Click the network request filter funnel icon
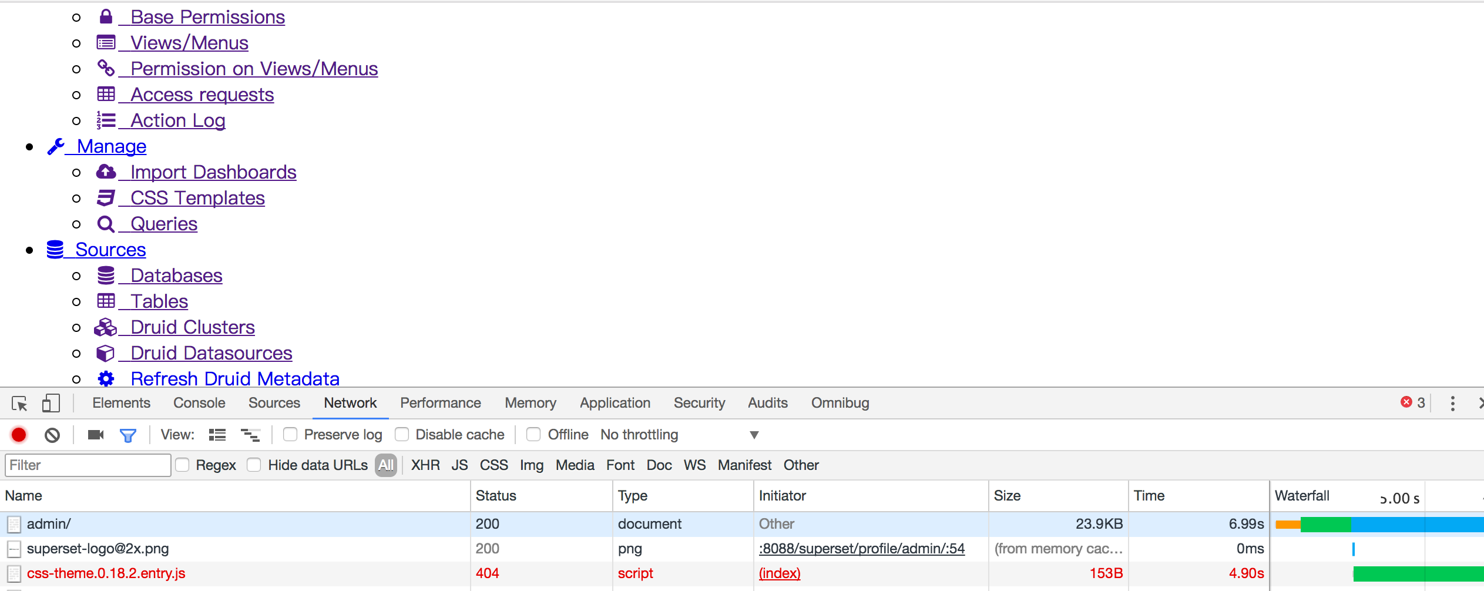Screen dimensions: 1484x591 (x=128, y=435)
